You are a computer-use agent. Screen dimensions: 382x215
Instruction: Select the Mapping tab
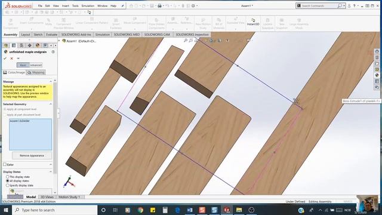click(36, 72)
